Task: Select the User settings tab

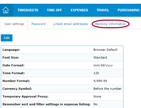Action: pos(14,24)
